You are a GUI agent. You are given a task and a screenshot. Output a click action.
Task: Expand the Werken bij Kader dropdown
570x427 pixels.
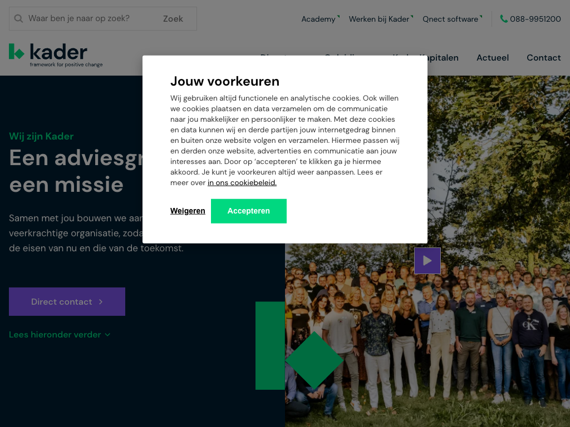coord(381,19)
